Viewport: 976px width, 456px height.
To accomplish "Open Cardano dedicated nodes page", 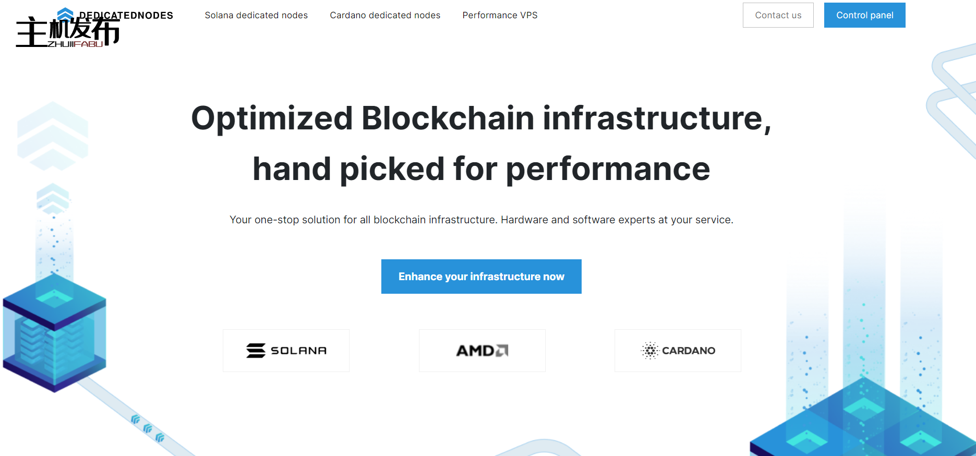I will 385,15.
